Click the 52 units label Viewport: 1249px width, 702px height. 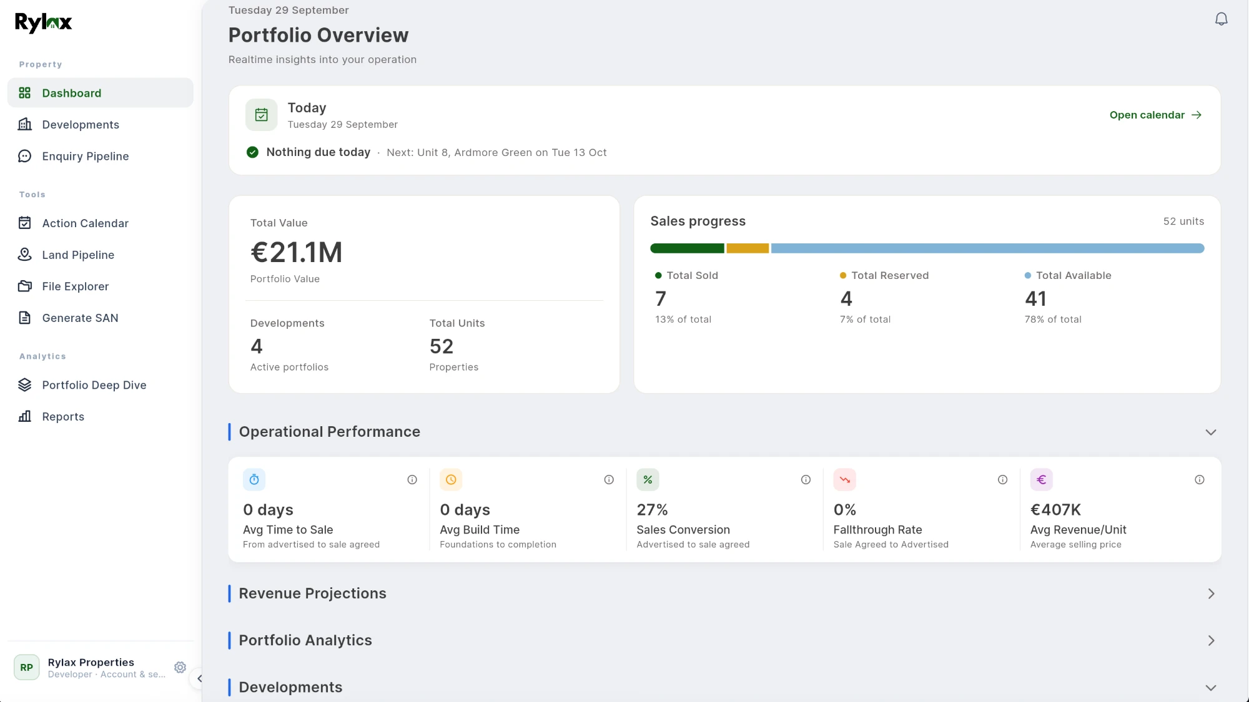(1183, 221)
